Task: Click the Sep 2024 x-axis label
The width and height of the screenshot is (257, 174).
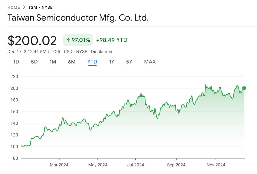Action: tap(176, 165)
